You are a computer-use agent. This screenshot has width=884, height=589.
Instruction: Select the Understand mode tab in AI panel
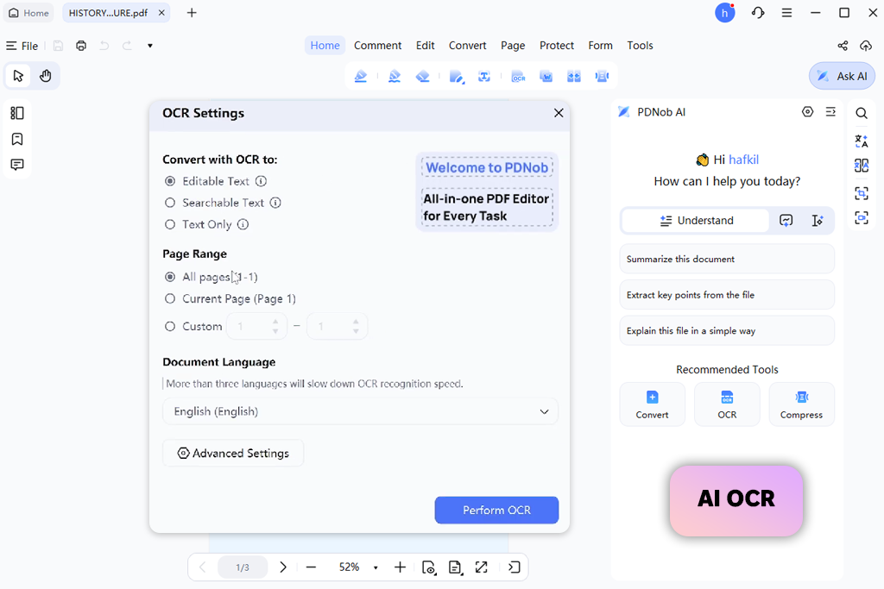(697, 221)
